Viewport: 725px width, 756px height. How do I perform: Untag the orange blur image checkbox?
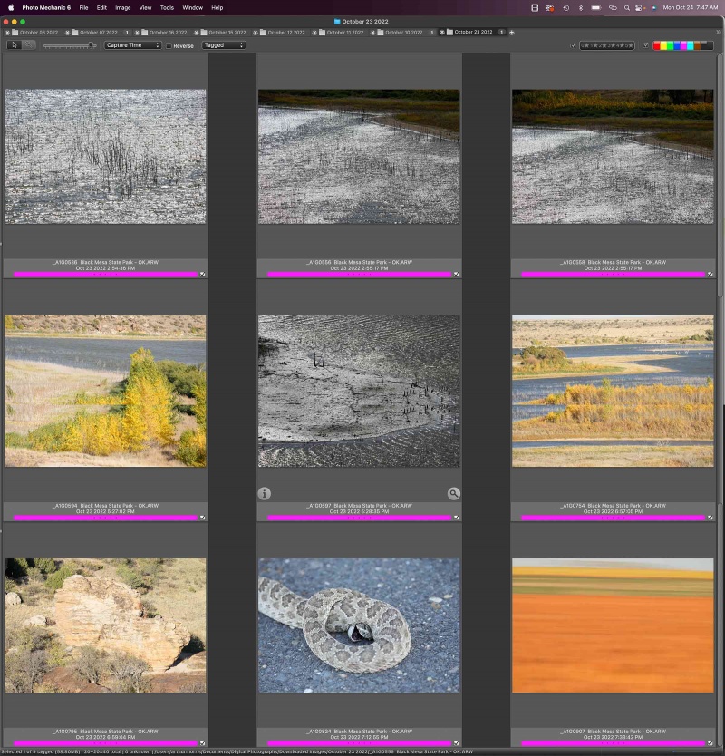point(710,743)
